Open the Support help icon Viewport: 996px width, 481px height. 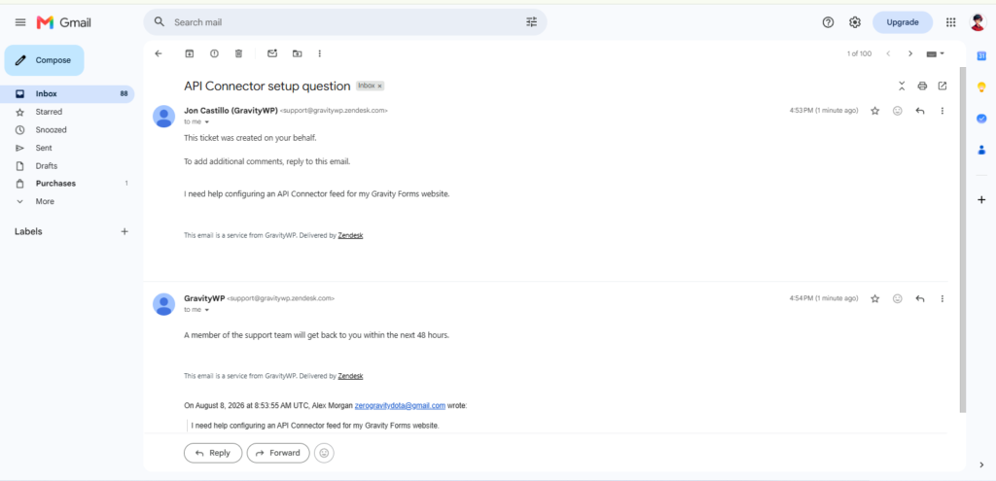tap(828, 22)
